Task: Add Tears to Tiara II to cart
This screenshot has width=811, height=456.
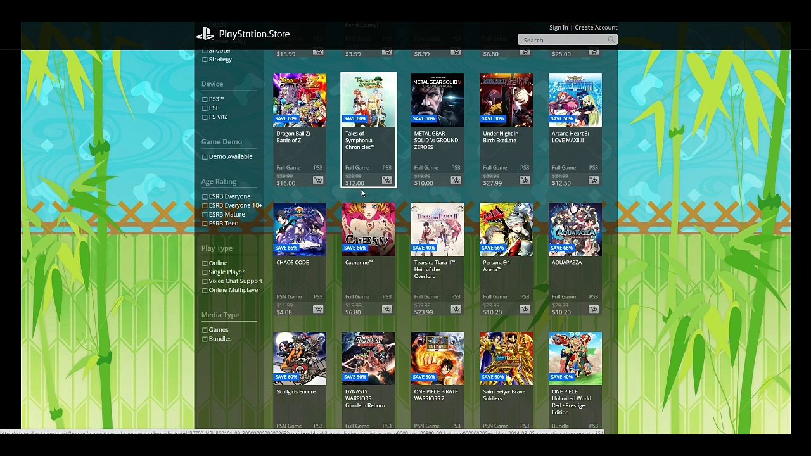Action: [456, 310]
